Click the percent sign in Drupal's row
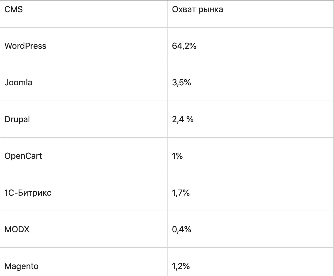Viewport: 334px width, 276px height. click(x=190, y=119)
